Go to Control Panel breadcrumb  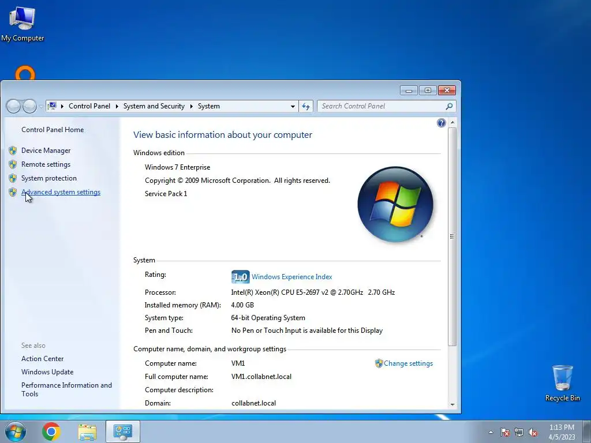pos(89,106)
